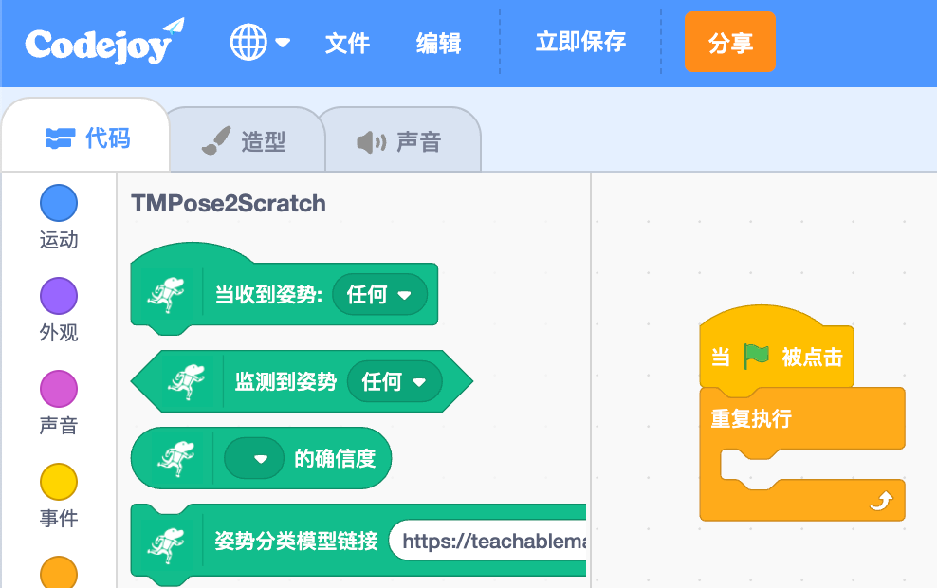
Task: Click the teachablemachine URL input field
Action: tap(487, 541)
